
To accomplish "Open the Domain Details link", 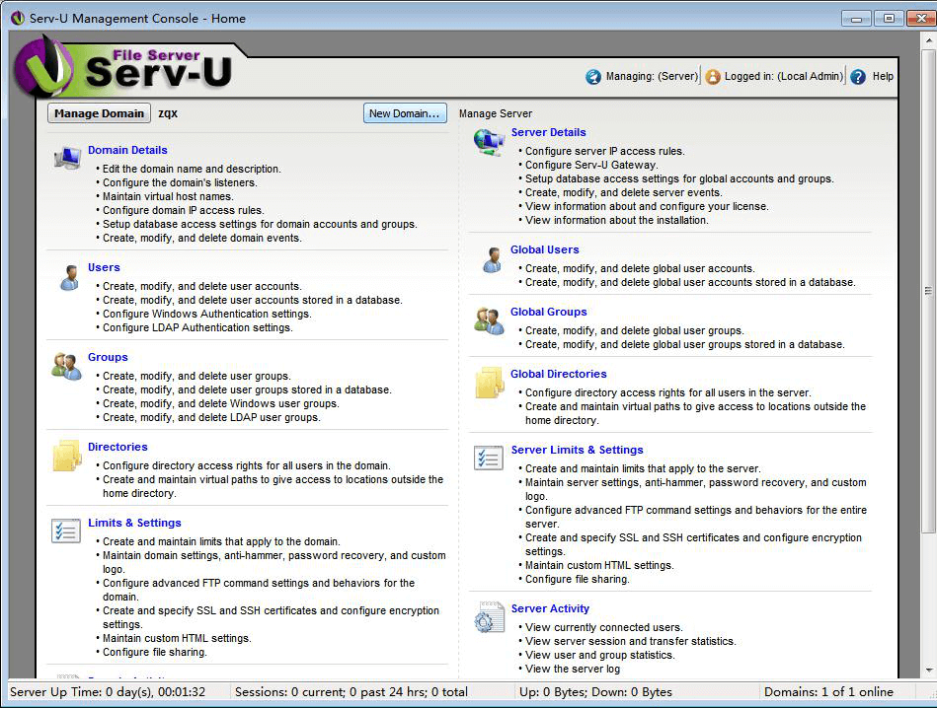I will tap(127, 150).
